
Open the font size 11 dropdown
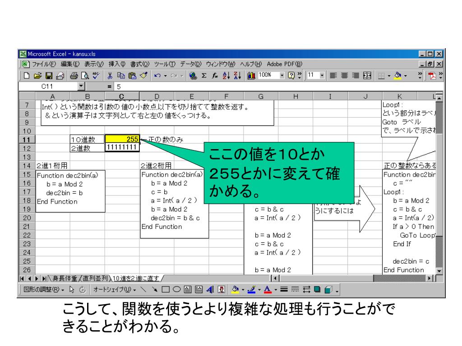322,76
